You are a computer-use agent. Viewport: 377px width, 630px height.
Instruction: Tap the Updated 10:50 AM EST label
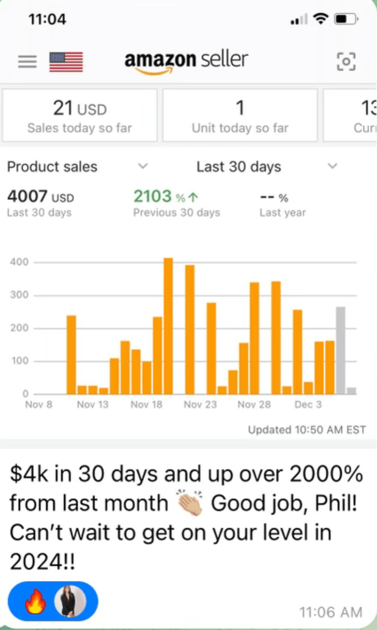click(307, 430)
